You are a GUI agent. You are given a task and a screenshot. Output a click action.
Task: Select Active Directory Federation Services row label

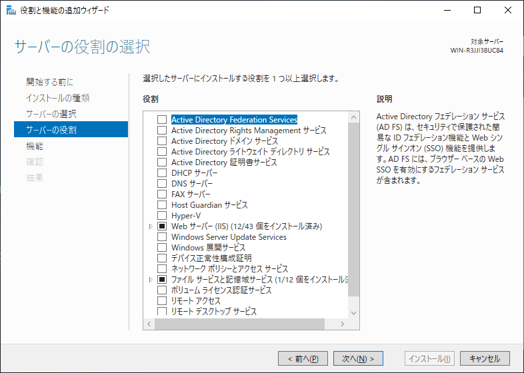point(234,119)
